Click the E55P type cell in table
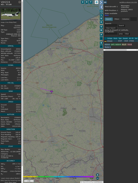The width and height of the screenshot is (138, 183). click(120, 41)
